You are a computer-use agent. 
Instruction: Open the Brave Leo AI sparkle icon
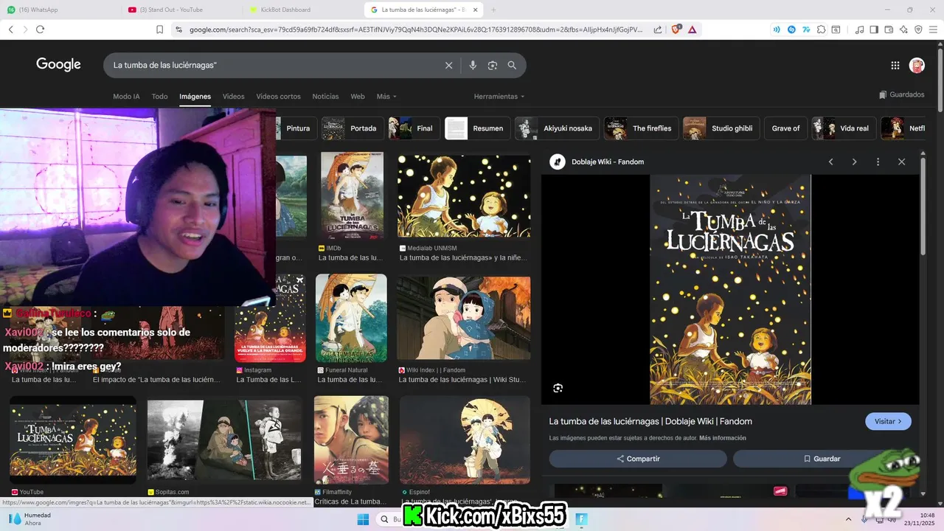coord(903,29)
